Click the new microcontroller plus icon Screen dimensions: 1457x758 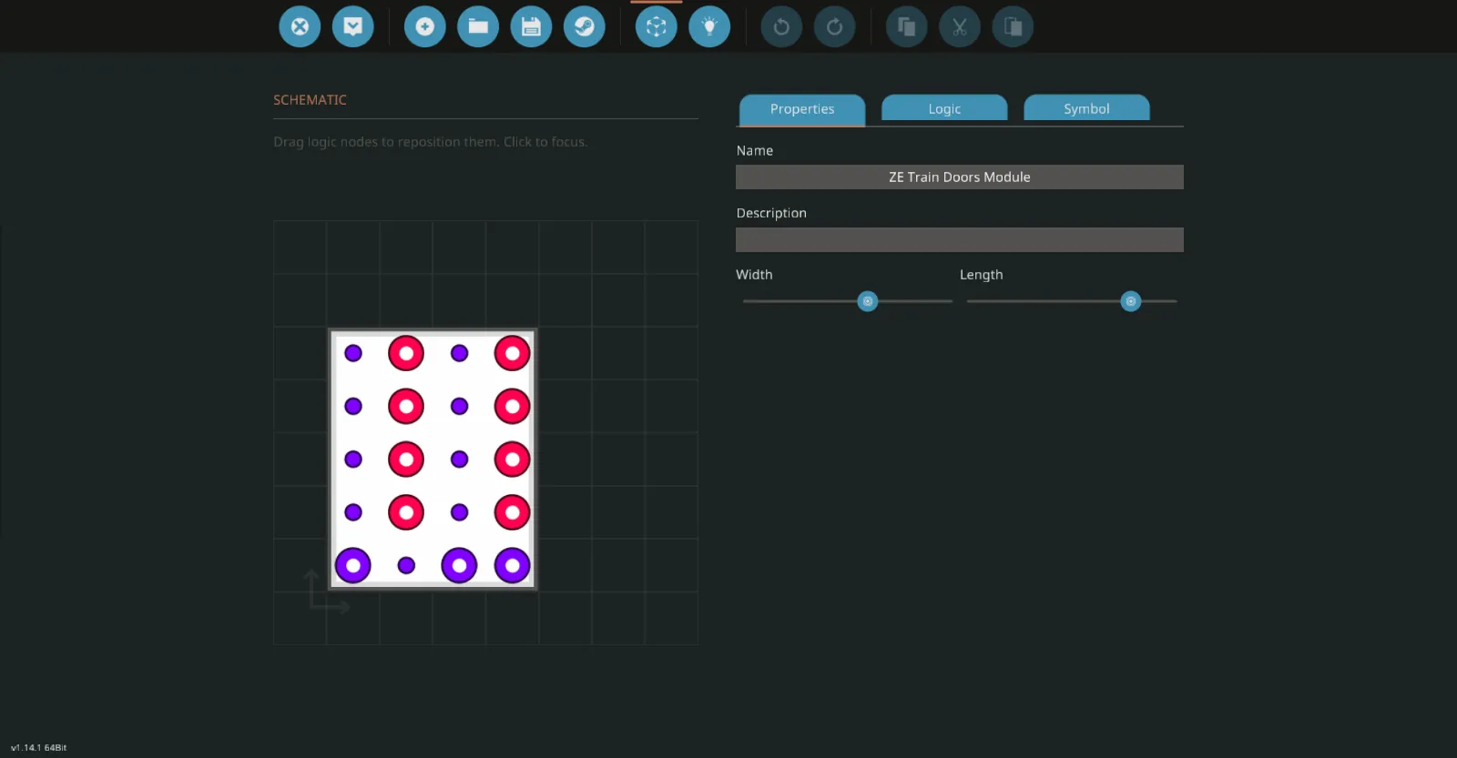pyautogui.click(x=424, y=26)
